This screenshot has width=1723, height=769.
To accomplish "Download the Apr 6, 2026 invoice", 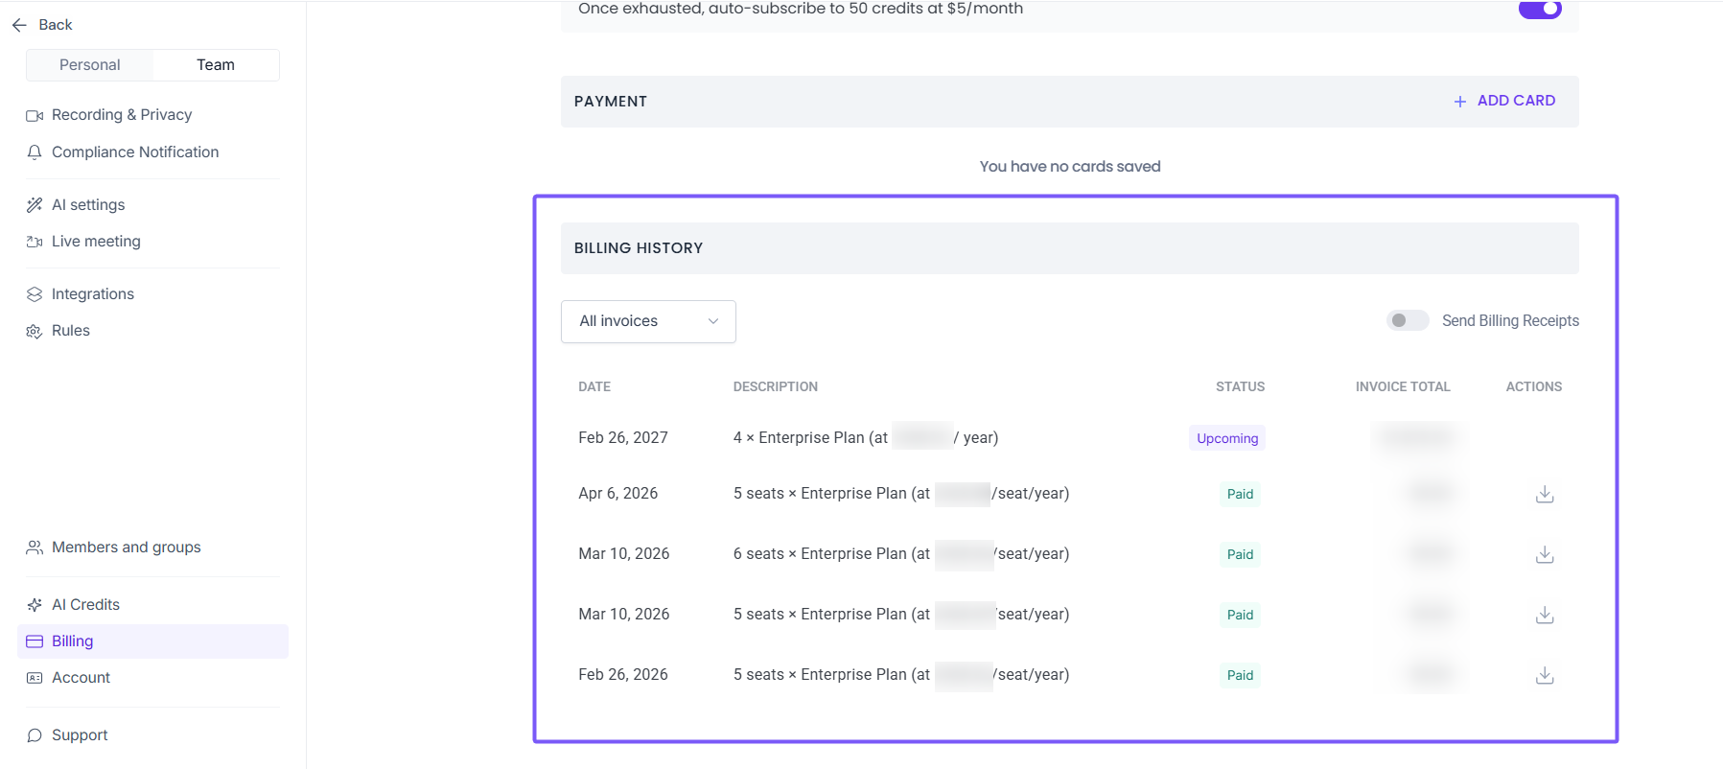I will [x=1544, y=494].
